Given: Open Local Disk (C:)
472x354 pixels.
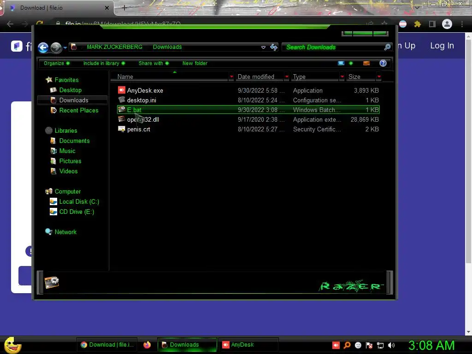Looking at the screenshot, I should (x=79, y=202).
